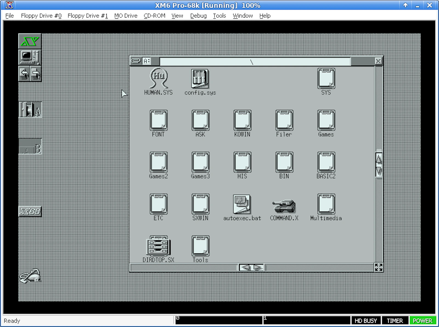Click the HD BUSY status indicator
This screenshot has width=439, height=327.
coord(366,320)
